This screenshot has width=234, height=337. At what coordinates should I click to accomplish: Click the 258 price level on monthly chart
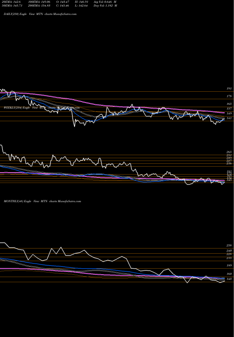229,245
